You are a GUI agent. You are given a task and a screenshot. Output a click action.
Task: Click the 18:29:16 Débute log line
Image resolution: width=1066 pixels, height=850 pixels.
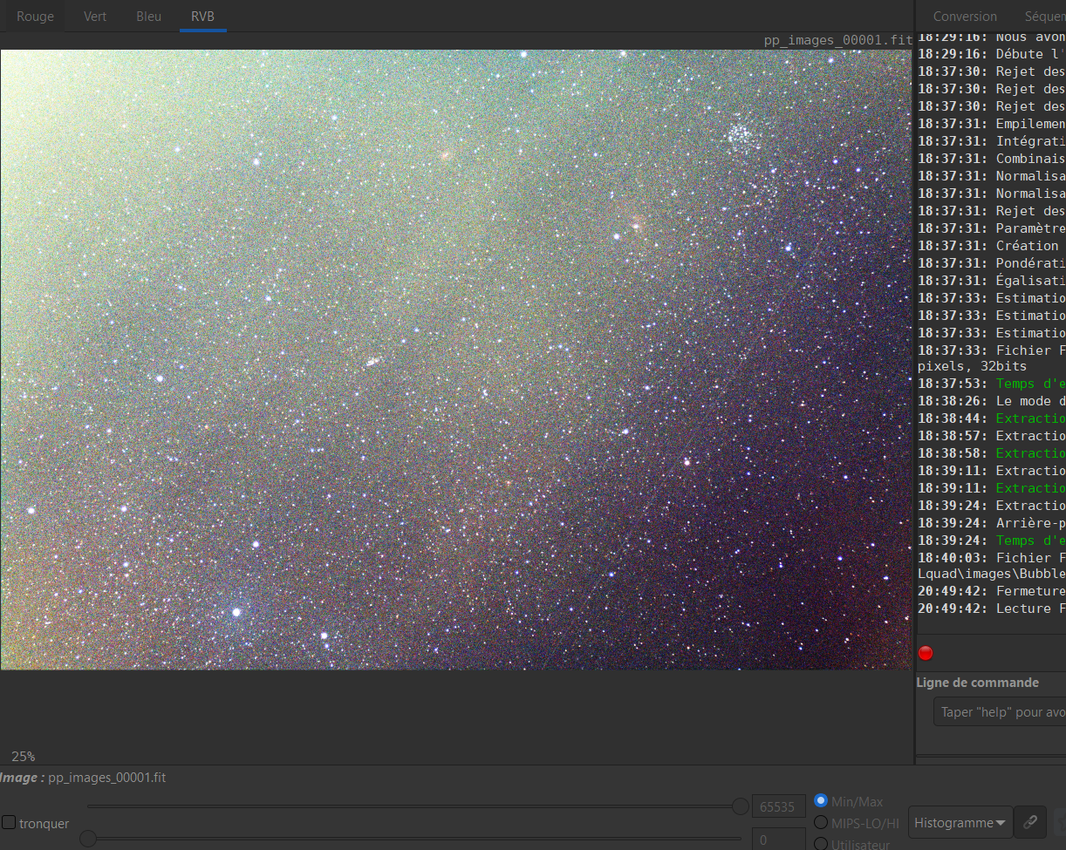click(992, 54)
